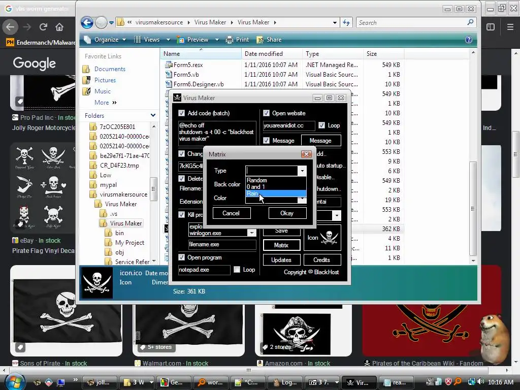Click the Updates button

[281, 260]
